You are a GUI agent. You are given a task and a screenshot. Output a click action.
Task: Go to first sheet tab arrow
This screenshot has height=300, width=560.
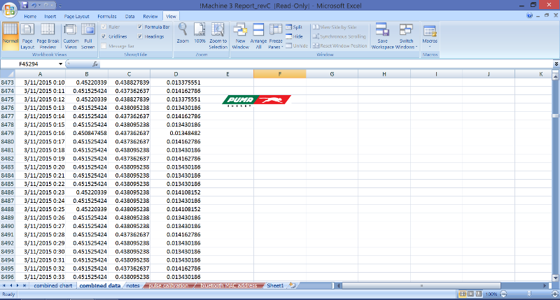pyautogui.click(x=4, y=286)
